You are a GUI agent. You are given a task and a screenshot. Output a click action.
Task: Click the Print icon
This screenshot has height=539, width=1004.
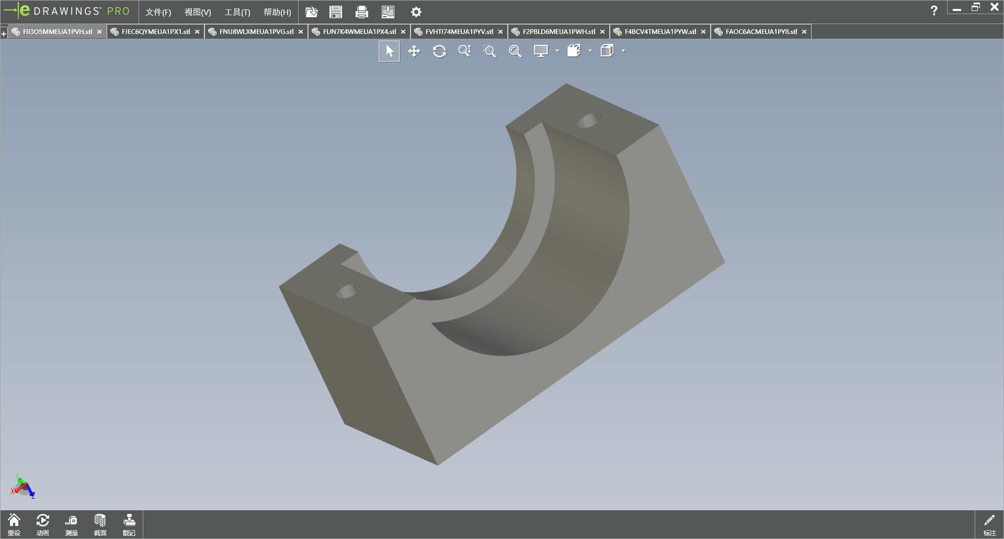361,12
